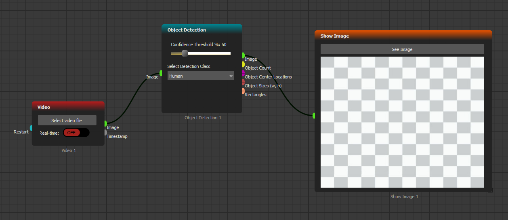Select the Object Detection node title bar
508x220 pixels.
click(x=202, y=30)
